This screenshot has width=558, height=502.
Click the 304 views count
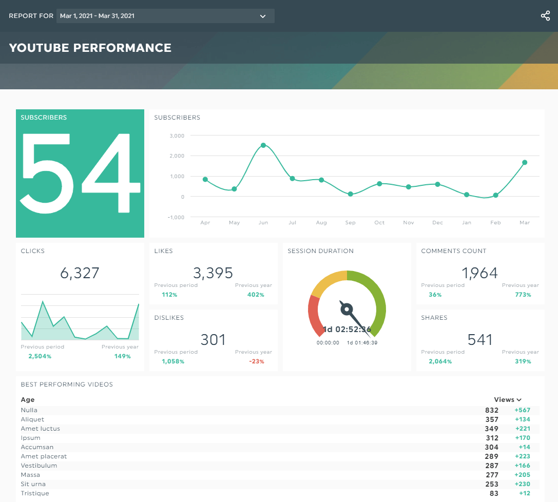pos(492,447)
